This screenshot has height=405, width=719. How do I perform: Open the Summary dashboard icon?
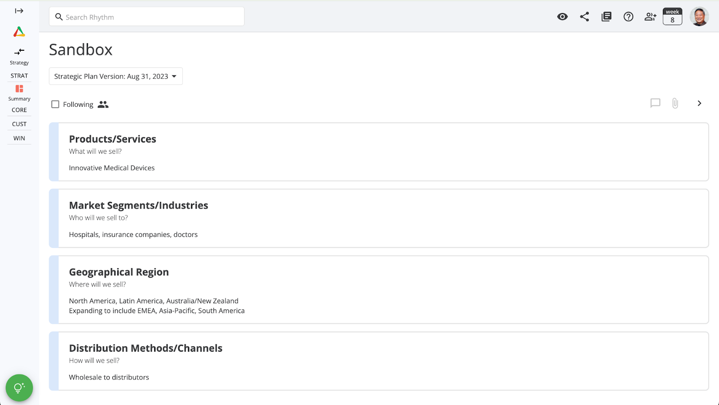[x=19, y=89]
